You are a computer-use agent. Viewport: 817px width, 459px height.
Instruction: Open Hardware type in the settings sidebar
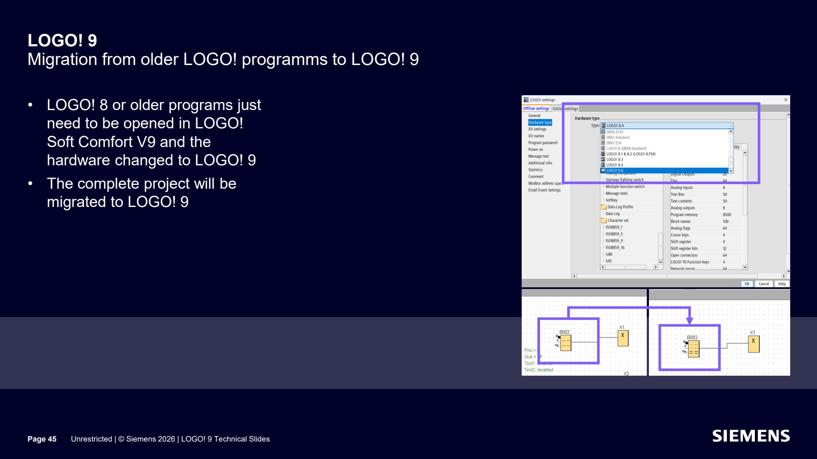[x=540, y=122]
